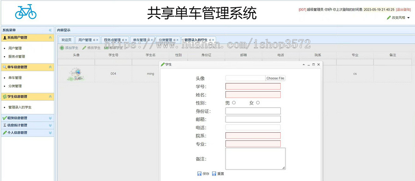Click the 添加学生 add button

click(69, 48)
